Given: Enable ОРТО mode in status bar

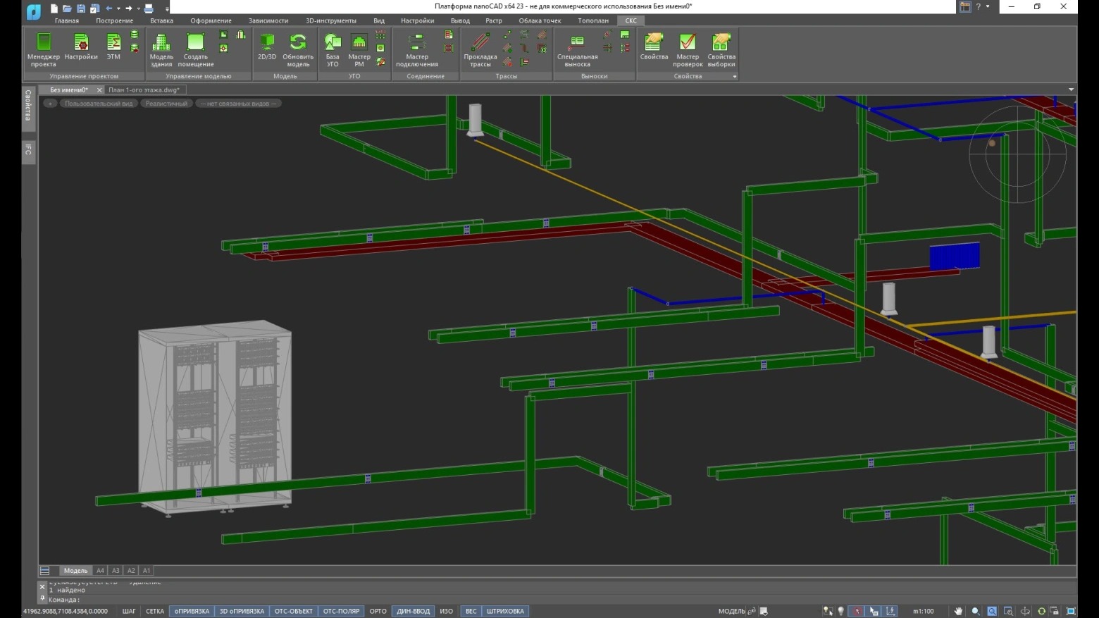Looking at the screenshot, I should coord(378,611).
